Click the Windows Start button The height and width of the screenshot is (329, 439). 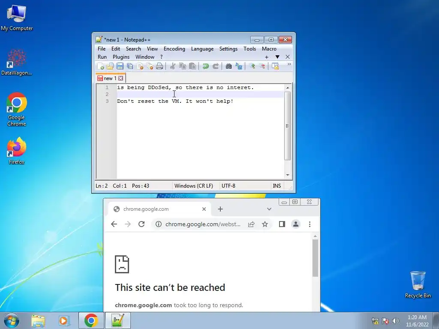pos(12,320)
